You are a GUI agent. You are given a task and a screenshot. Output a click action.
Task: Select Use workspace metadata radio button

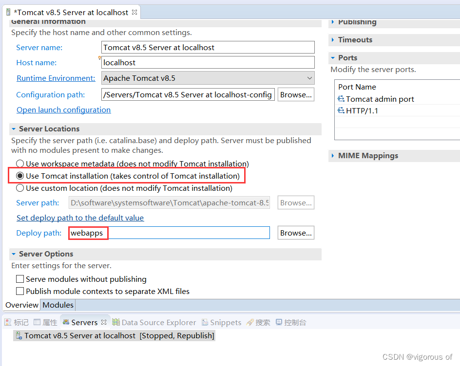pyautogui.click(x=20, y=164)
